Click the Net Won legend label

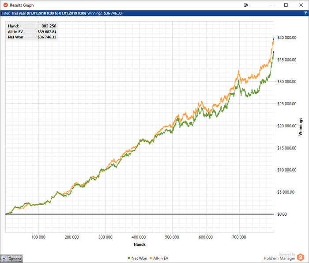[x=139, y=258]
